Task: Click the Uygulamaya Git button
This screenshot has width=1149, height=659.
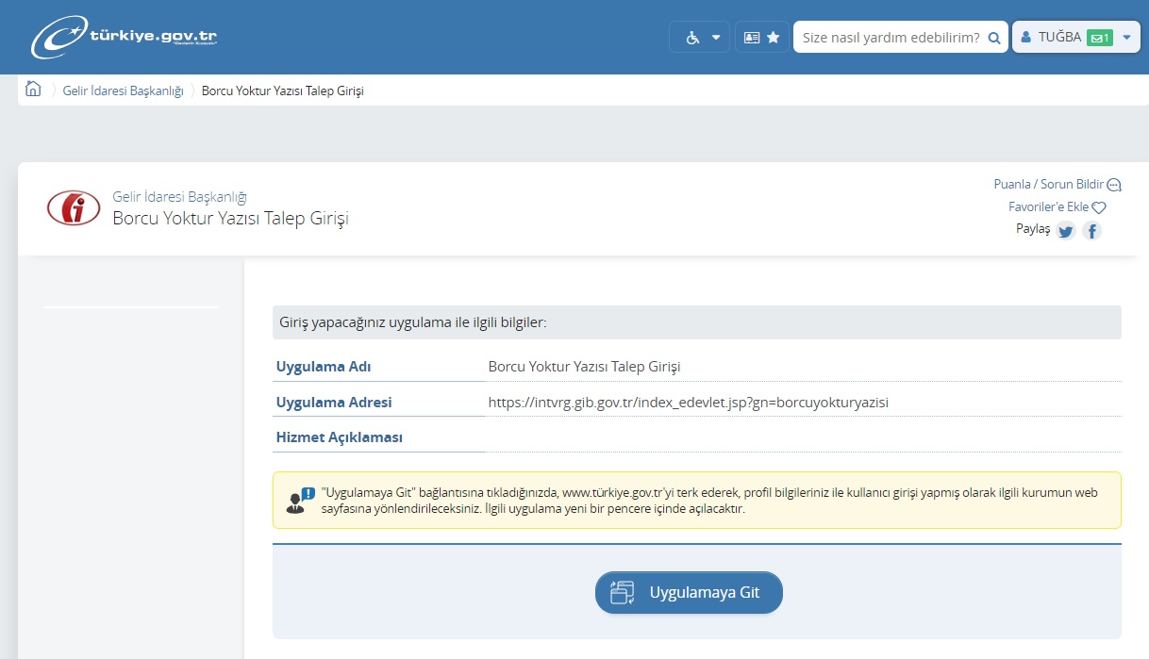Action: pyautogui.click(x=689, y=593)
